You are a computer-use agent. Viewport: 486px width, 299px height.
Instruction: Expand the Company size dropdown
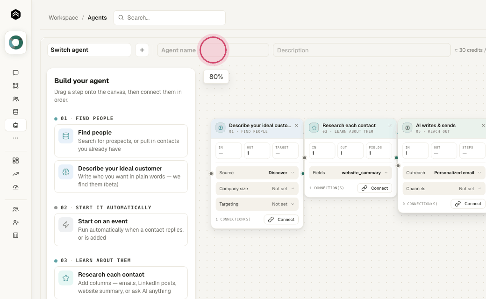point(257,188)
